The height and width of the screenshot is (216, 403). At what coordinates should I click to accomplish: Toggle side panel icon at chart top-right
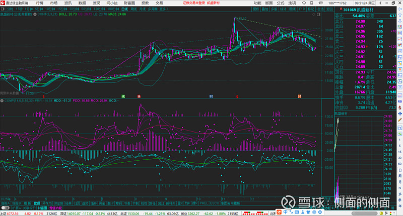click(x=319, y=15)
